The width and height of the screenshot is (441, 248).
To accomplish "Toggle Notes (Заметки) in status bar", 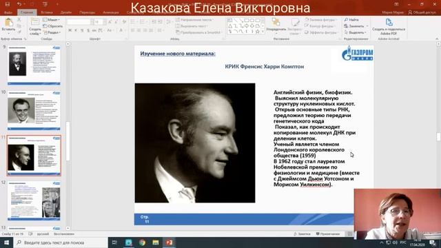I will [x=302, y=234].
